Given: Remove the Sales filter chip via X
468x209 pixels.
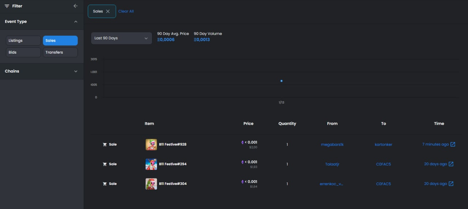Looking at the screenshot, I should click(108, 11).
